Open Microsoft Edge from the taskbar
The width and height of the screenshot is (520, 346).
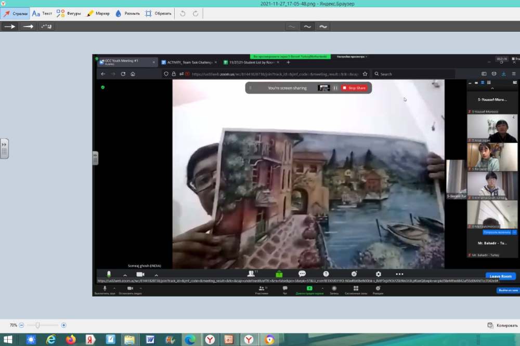click(x=190, y=340)
